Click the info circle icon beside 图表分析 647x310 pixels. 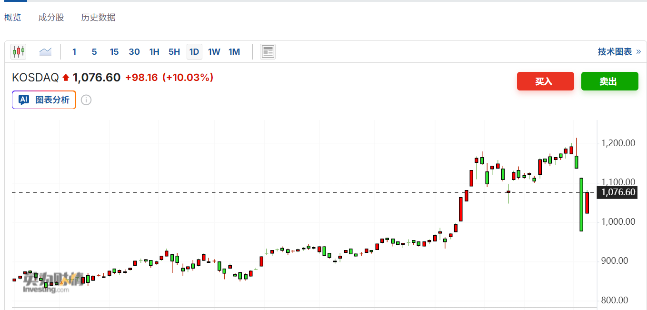pyautogui.click(x=86, y=100)
